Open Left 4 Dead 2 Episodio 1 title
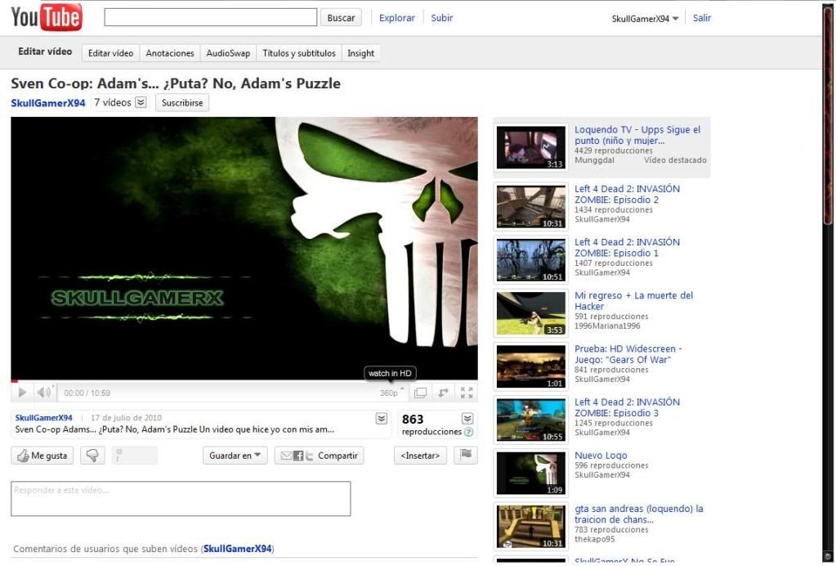The height and width of the screenshot is (566, 836). tap(627, 248)
